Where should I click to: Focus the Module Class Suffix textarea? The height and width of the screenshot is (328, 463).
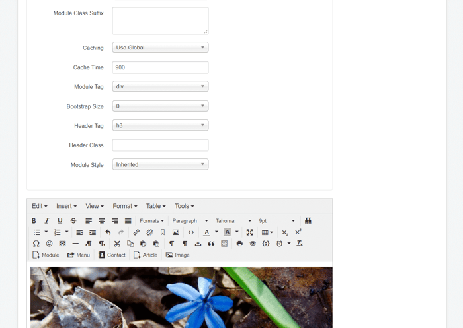coord(160,20)
